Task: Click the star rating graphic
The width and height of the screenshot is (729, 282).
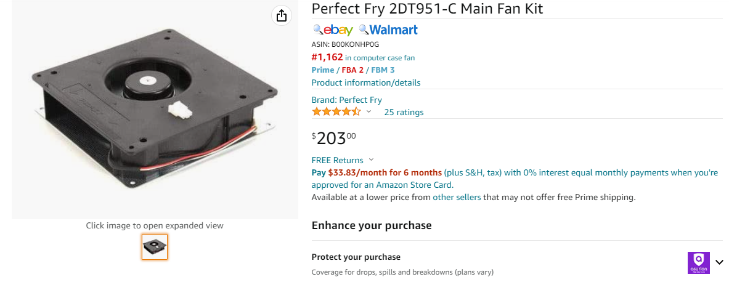Action: click(x=336, y=112)
